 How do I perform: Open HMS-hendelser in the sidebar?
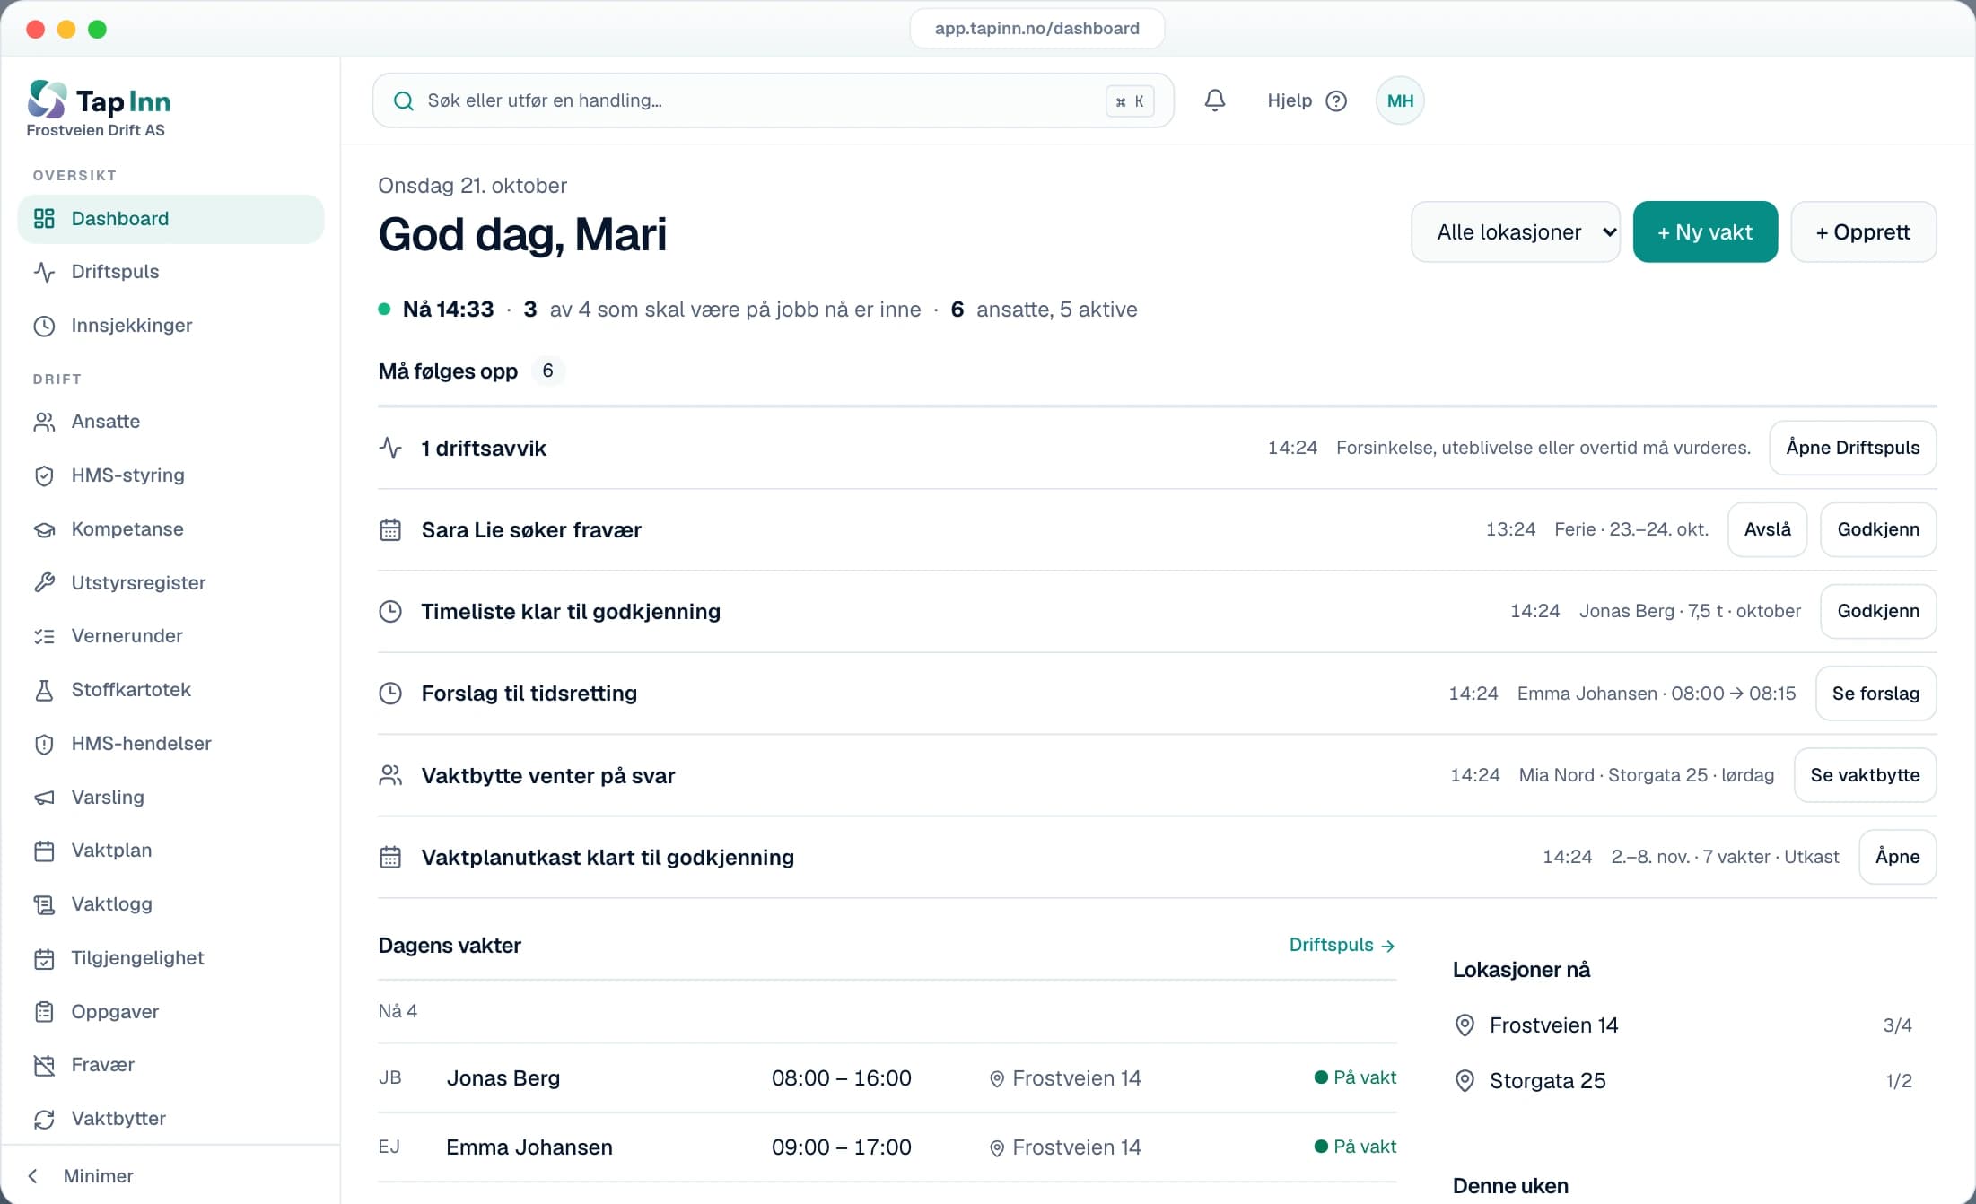pos(170,744)
